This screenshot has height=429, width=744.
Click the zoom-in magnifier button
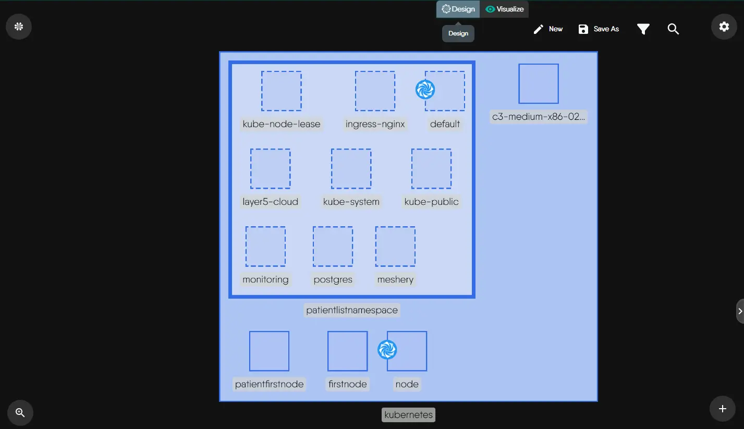[x=20, y=413]
